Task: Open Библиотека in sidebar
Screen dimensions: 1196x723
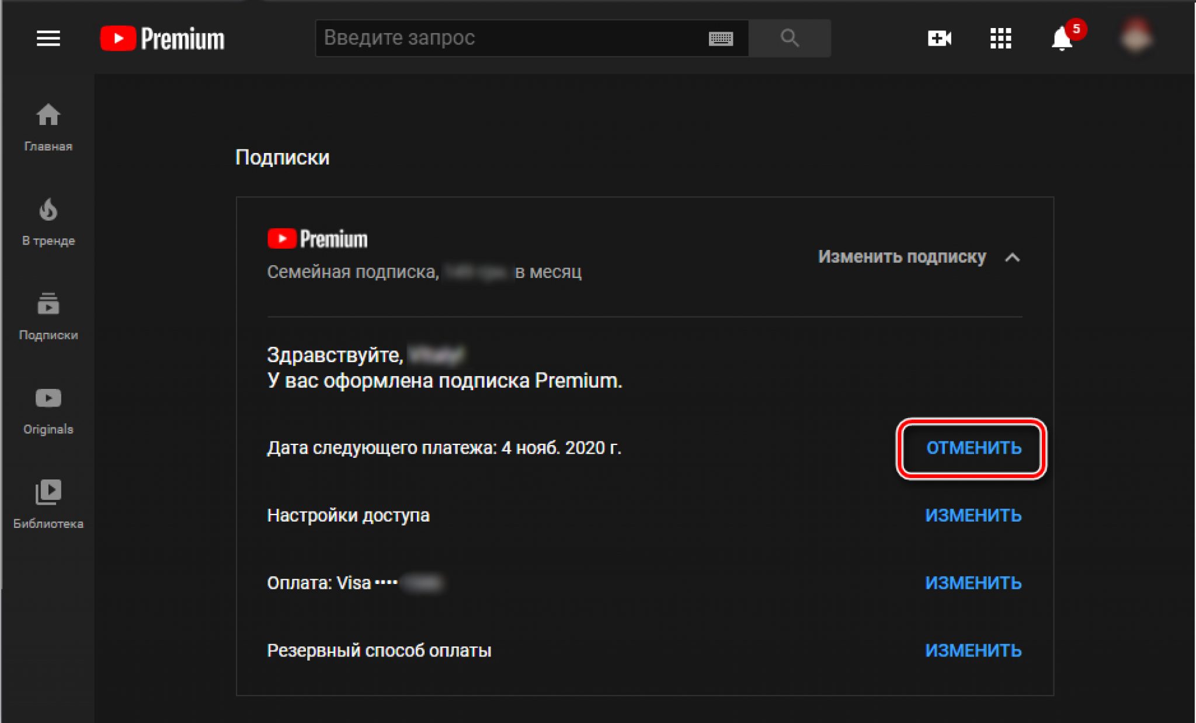Action: click(48, 505)
